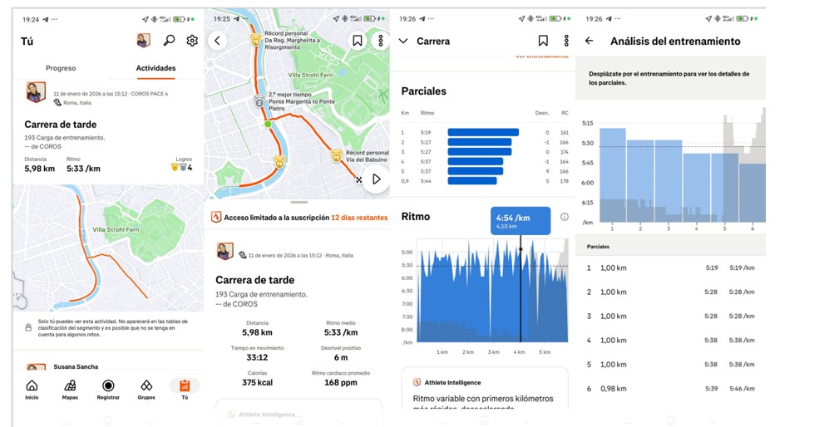Image resolution: width=824 pixels, height=427 pixels.
Task: Open the Mapas navigation icon
Action: [x=70, y=389]
